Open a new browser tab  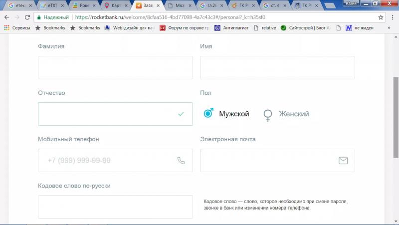pos(330,5)
